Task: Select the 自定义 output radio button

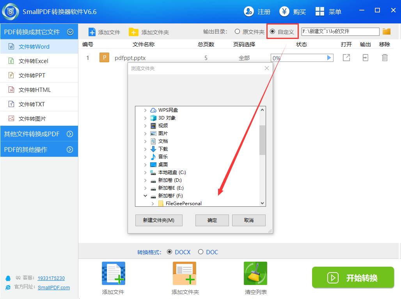Action: pos(273,32)
